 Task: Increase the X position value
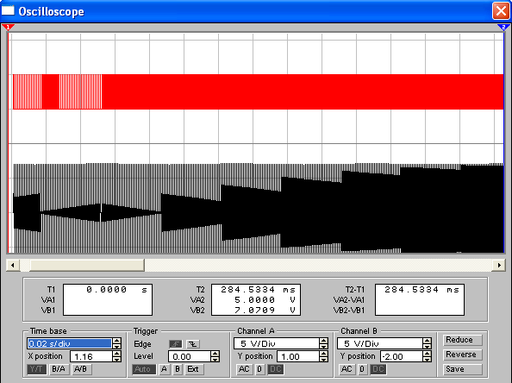(x=116, y=354)
